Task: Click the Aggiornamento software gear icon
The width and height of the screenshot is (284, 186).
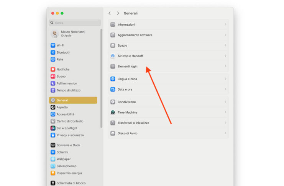Action: 113,35
